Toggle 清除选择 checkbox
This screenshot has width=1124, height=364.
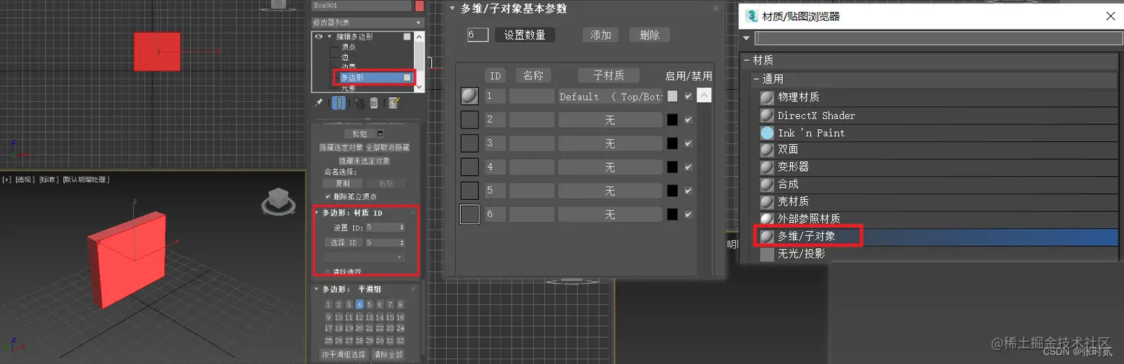(328, 272)
